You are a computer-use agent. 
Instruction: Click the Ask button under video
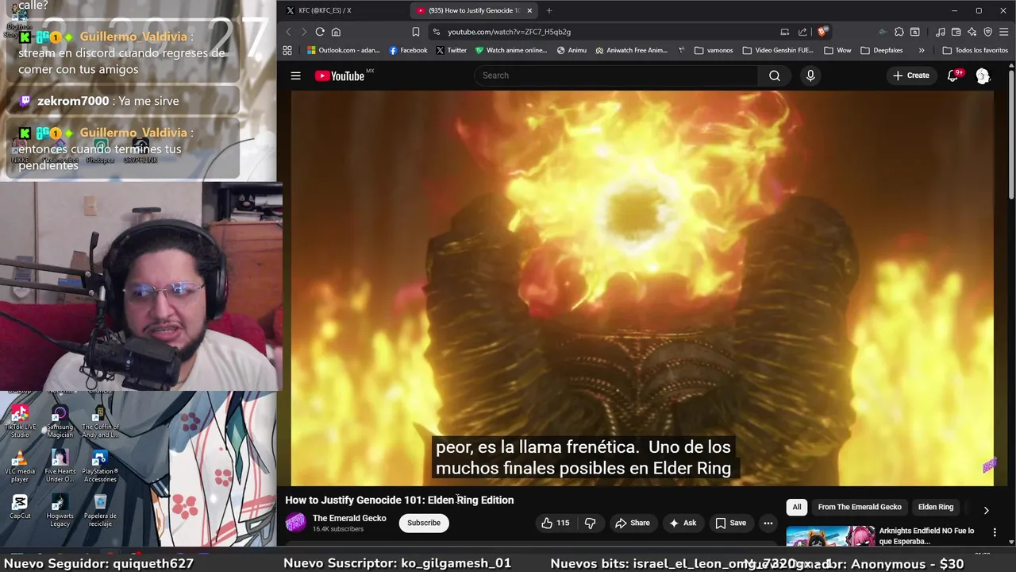pos(683,523)
